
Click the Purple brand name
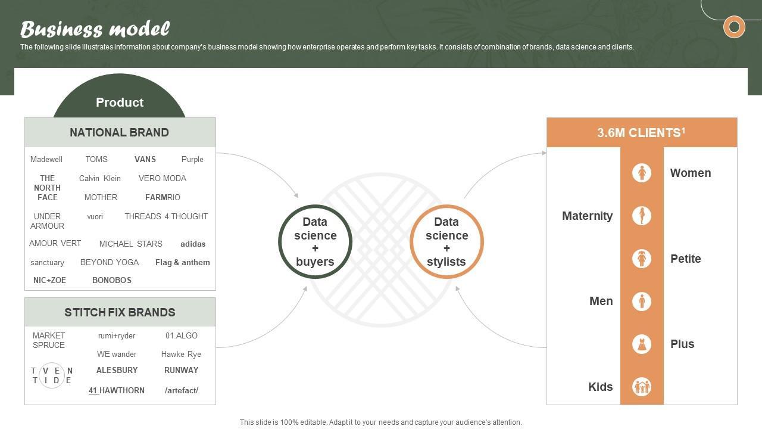coord(192,159)
